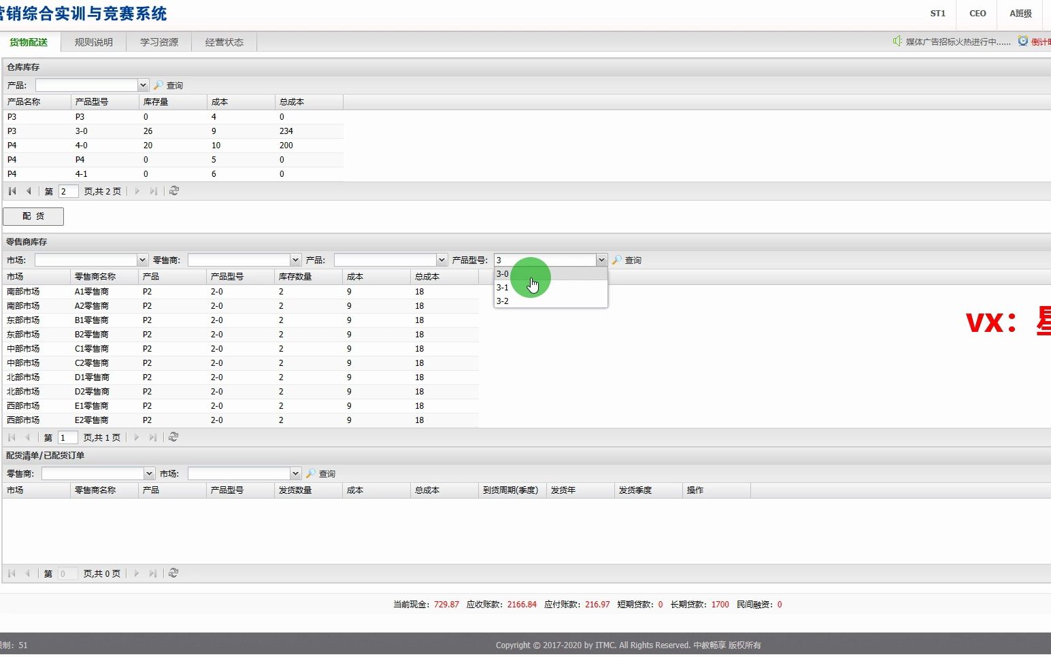Go to next page in 仓库库存 pager
1051x657 pixels.
[x=137, y=191]
